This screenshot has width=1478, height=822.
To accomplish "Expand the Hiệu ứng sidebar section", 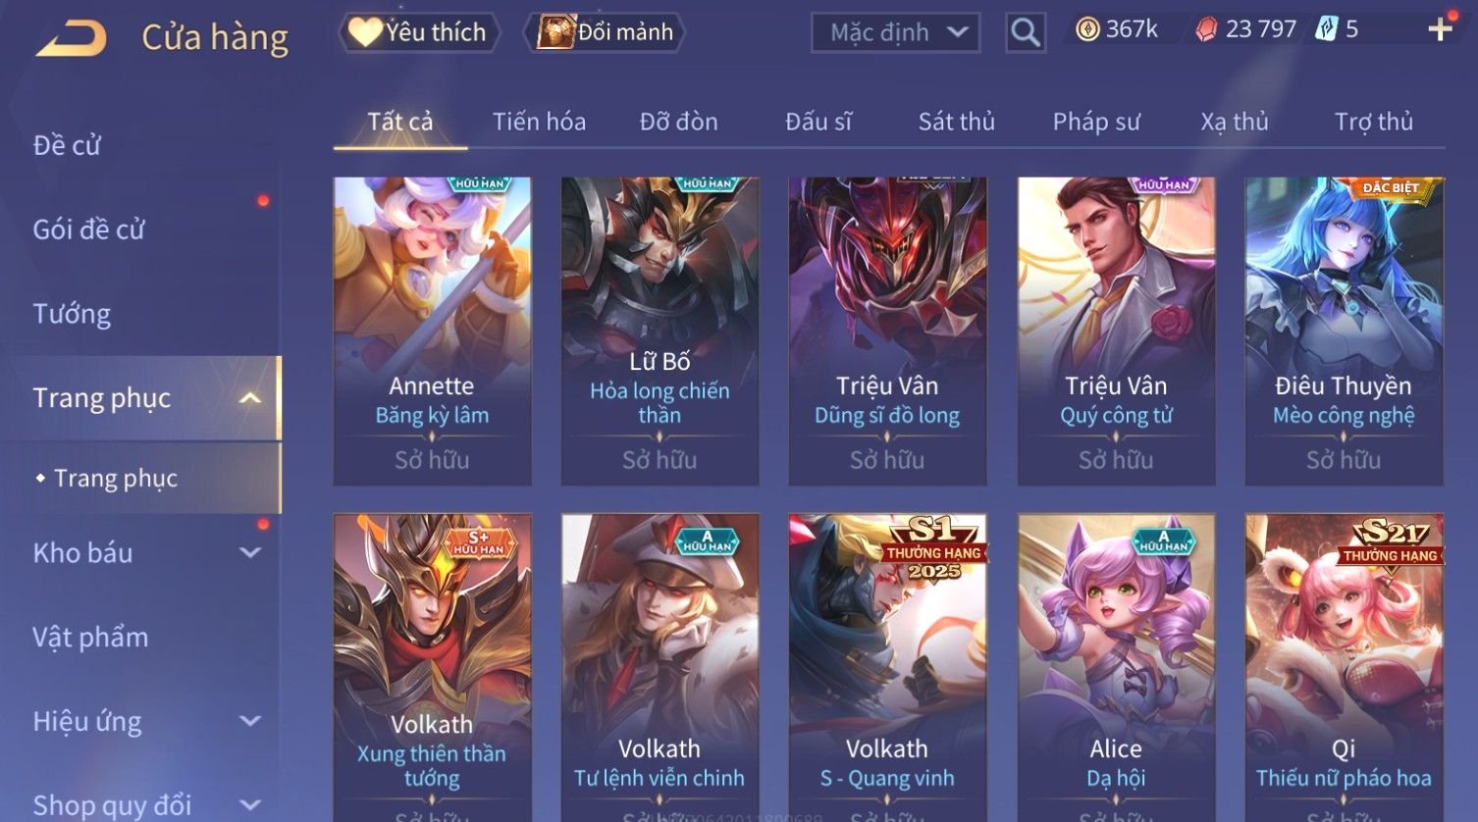I will [x=250, y=722].
